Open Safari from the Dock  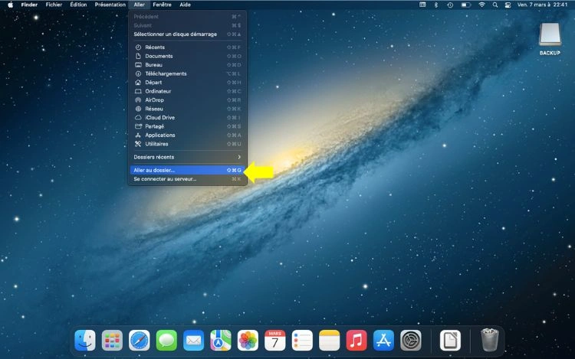point(140,340)
